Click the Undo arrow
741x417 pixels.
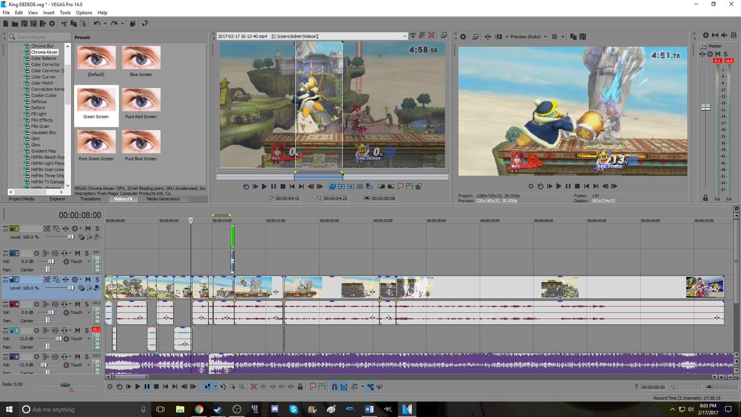click(97, 23)
